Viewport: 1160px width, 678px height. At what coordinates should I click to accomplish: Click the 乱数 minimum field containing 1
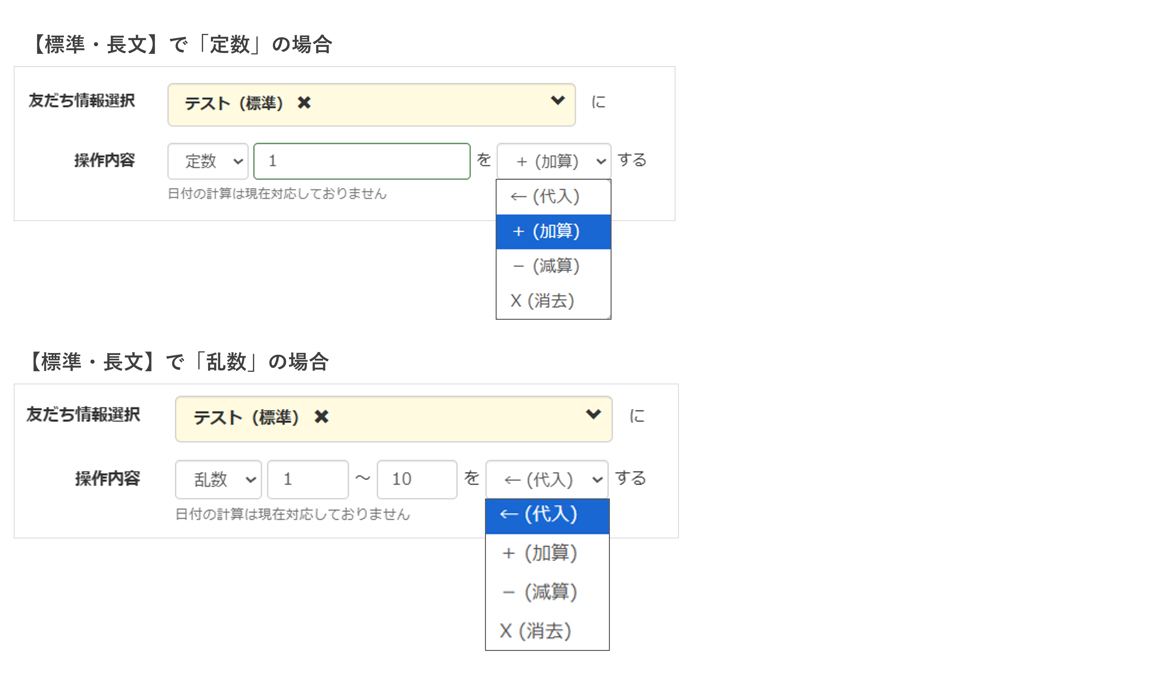[308, 479]
